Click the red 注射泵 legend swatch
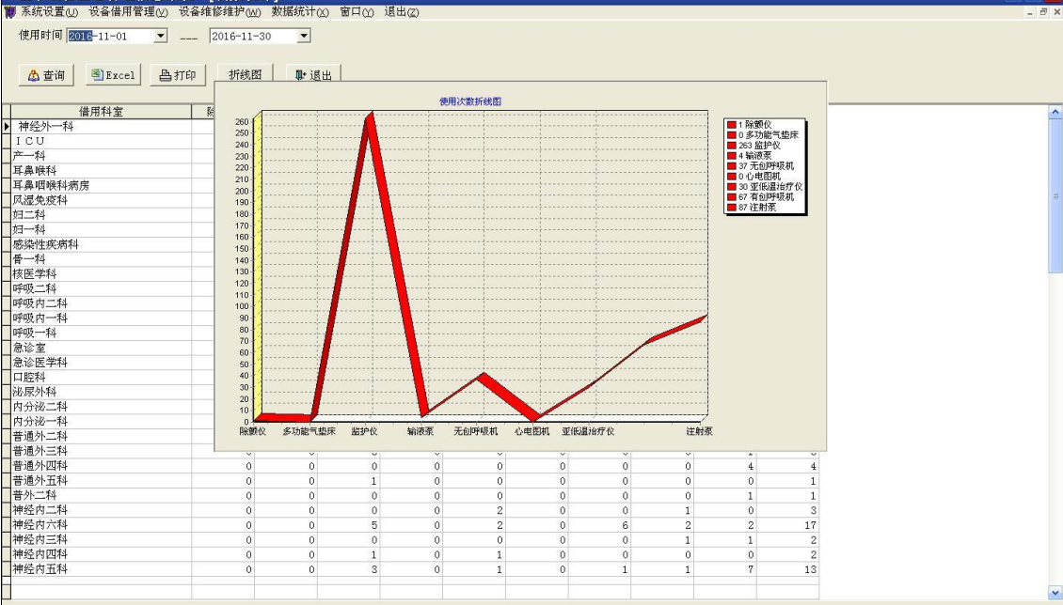 tap(732, 208)
